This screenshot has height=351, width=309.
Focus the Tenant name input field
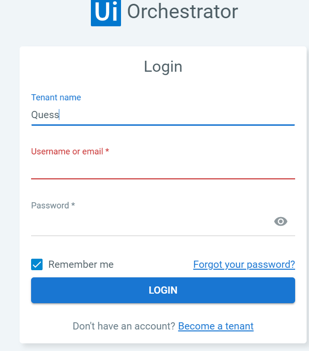pyautogui.click(x=163, y=115)
